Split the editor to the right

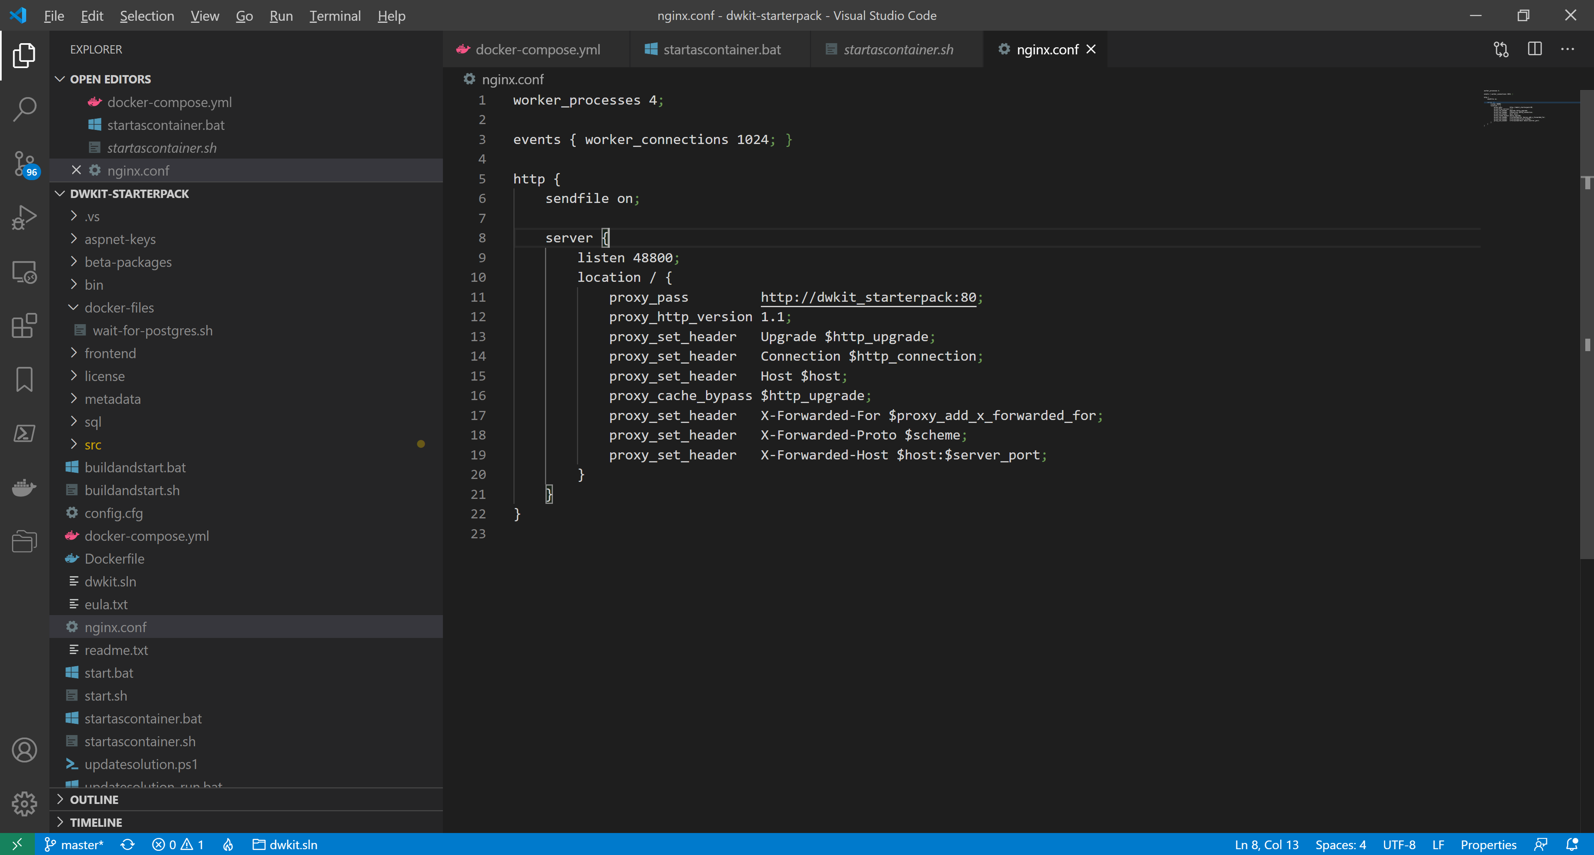tap(1535, 49)
